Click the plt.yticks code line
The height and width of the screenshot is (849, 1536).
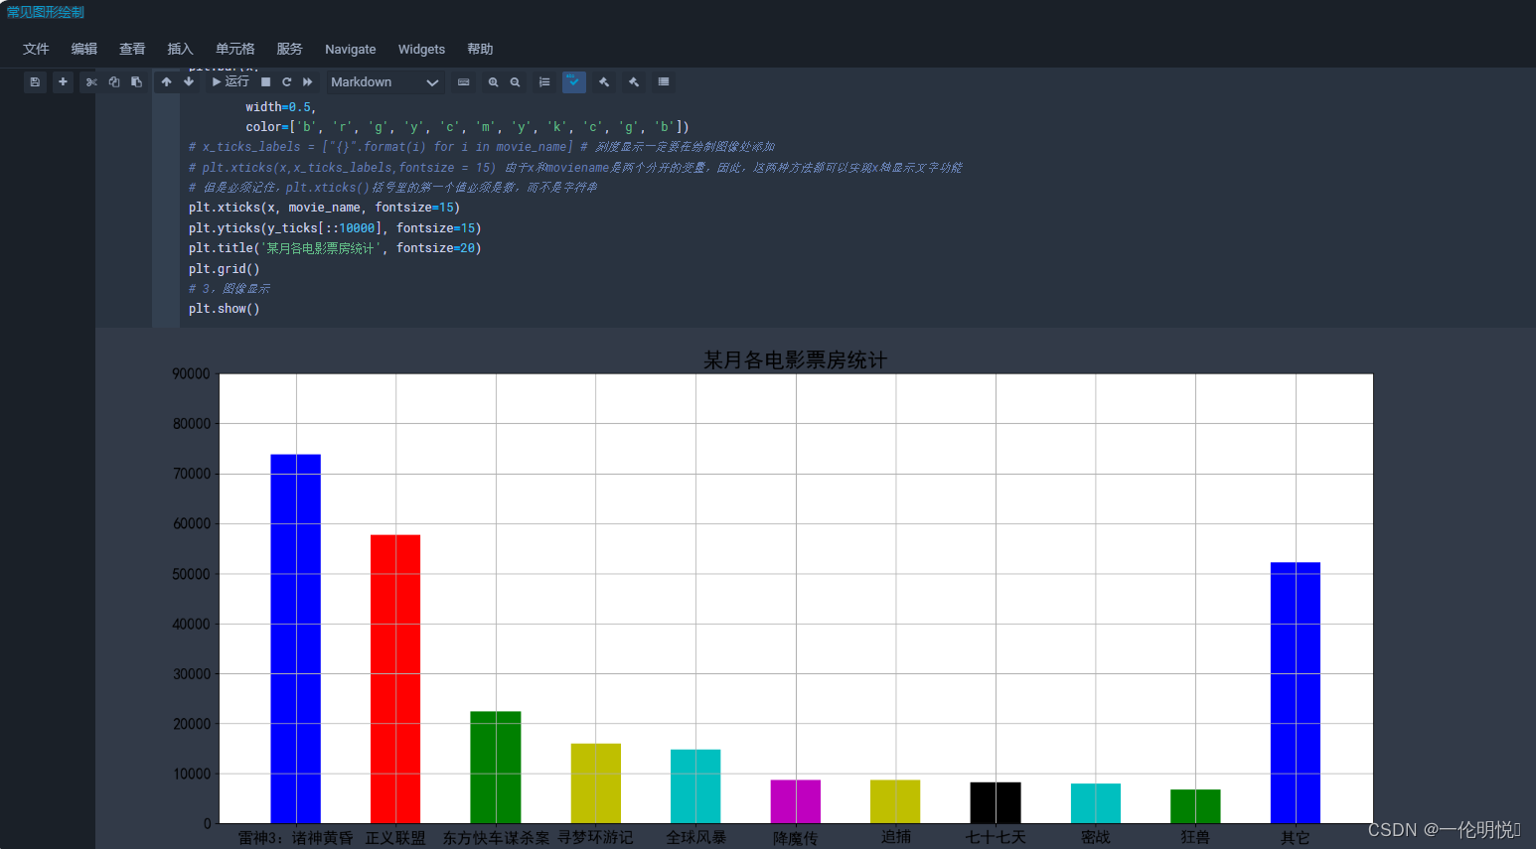pos(335,228)
